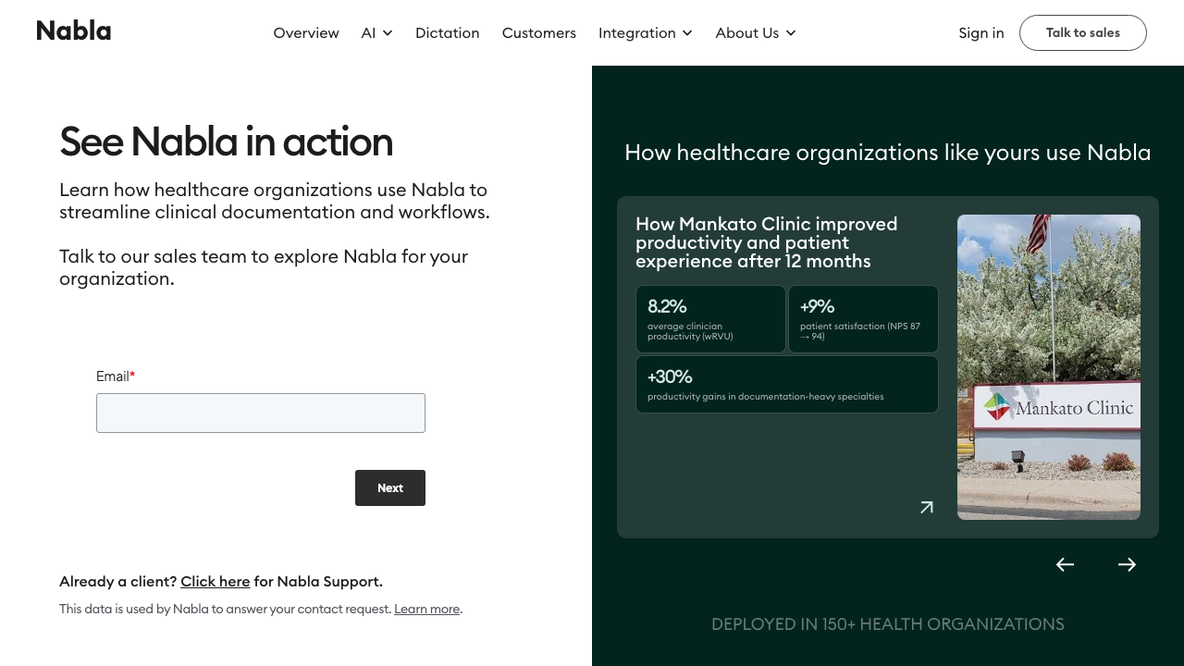
Task: Select the +30% productivity gains stat card
Action: point(786,384)
